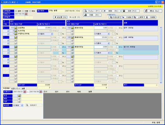Open calendar picker beside 伝票日付 2007/06/05
165x125 pixels.
click(26, 14)
